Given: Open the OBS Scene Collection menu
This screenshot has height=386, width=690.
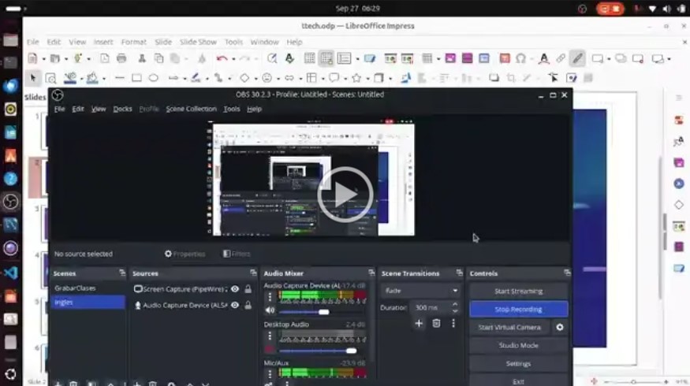Looking at the screenshot, I should (191, 109).
